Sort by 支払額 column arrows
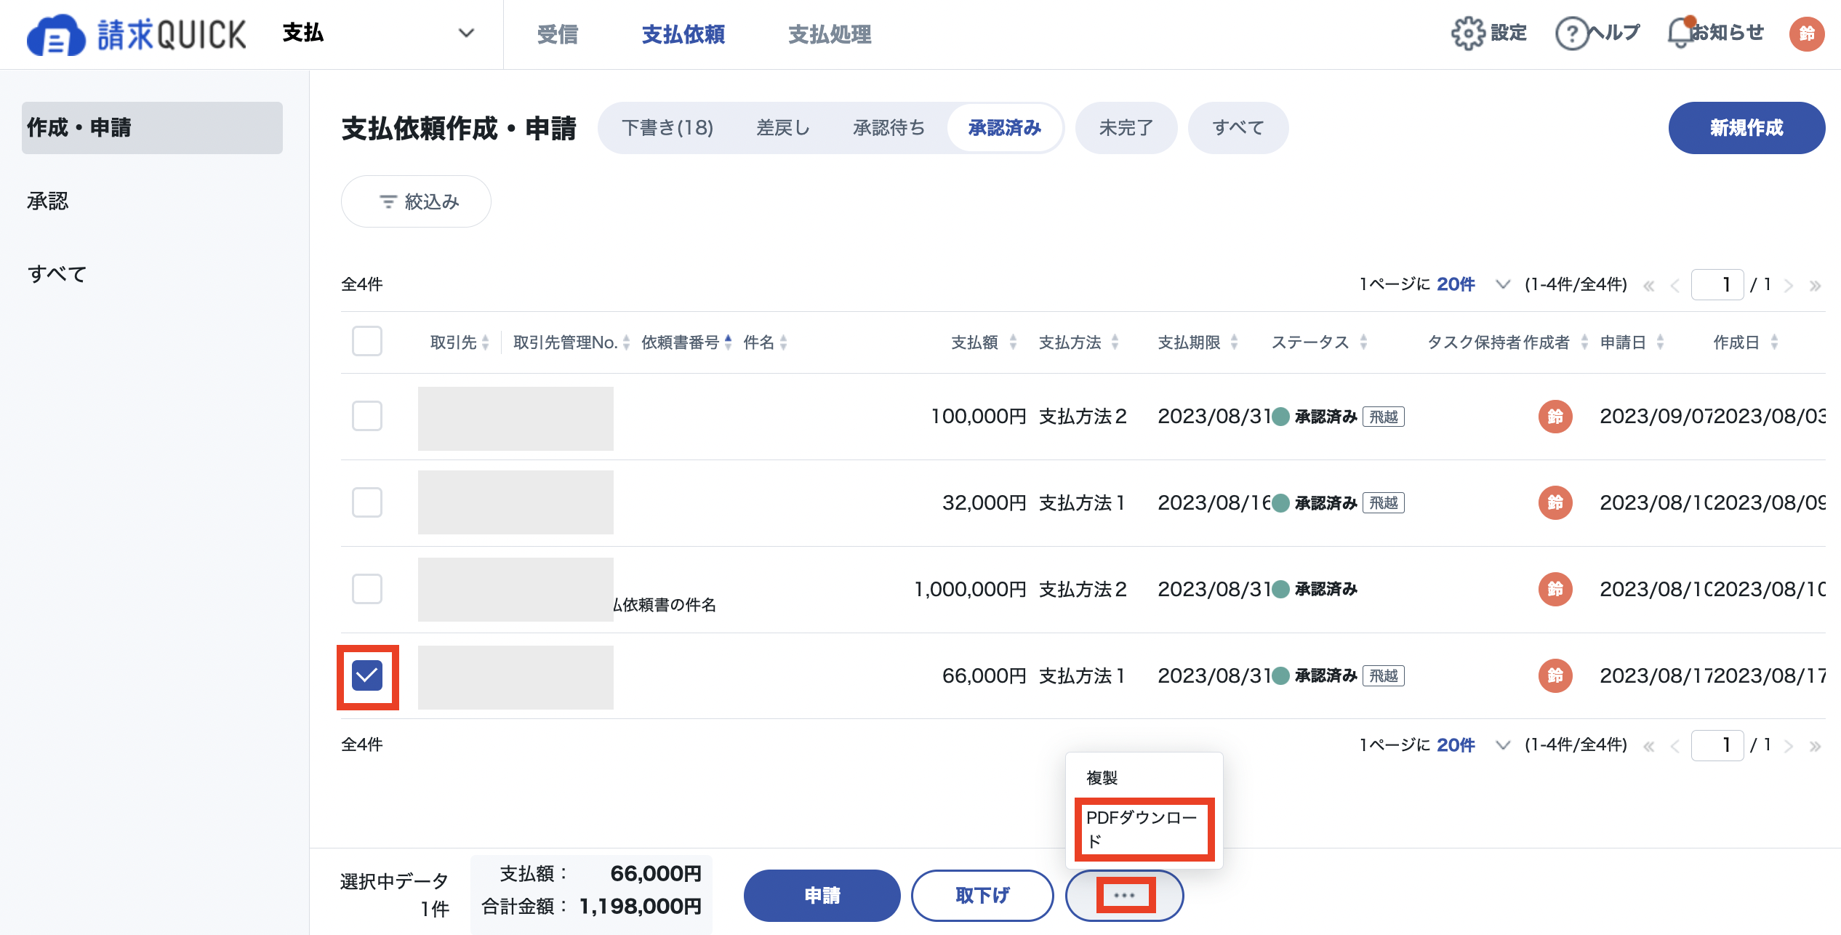This screenshot has width=1841, height=935. coord(1013,342)
